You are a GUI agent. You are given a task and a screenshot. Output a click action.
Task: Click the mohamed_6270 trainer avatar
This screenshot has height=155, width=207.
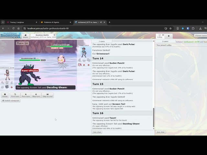coord(7,75)
